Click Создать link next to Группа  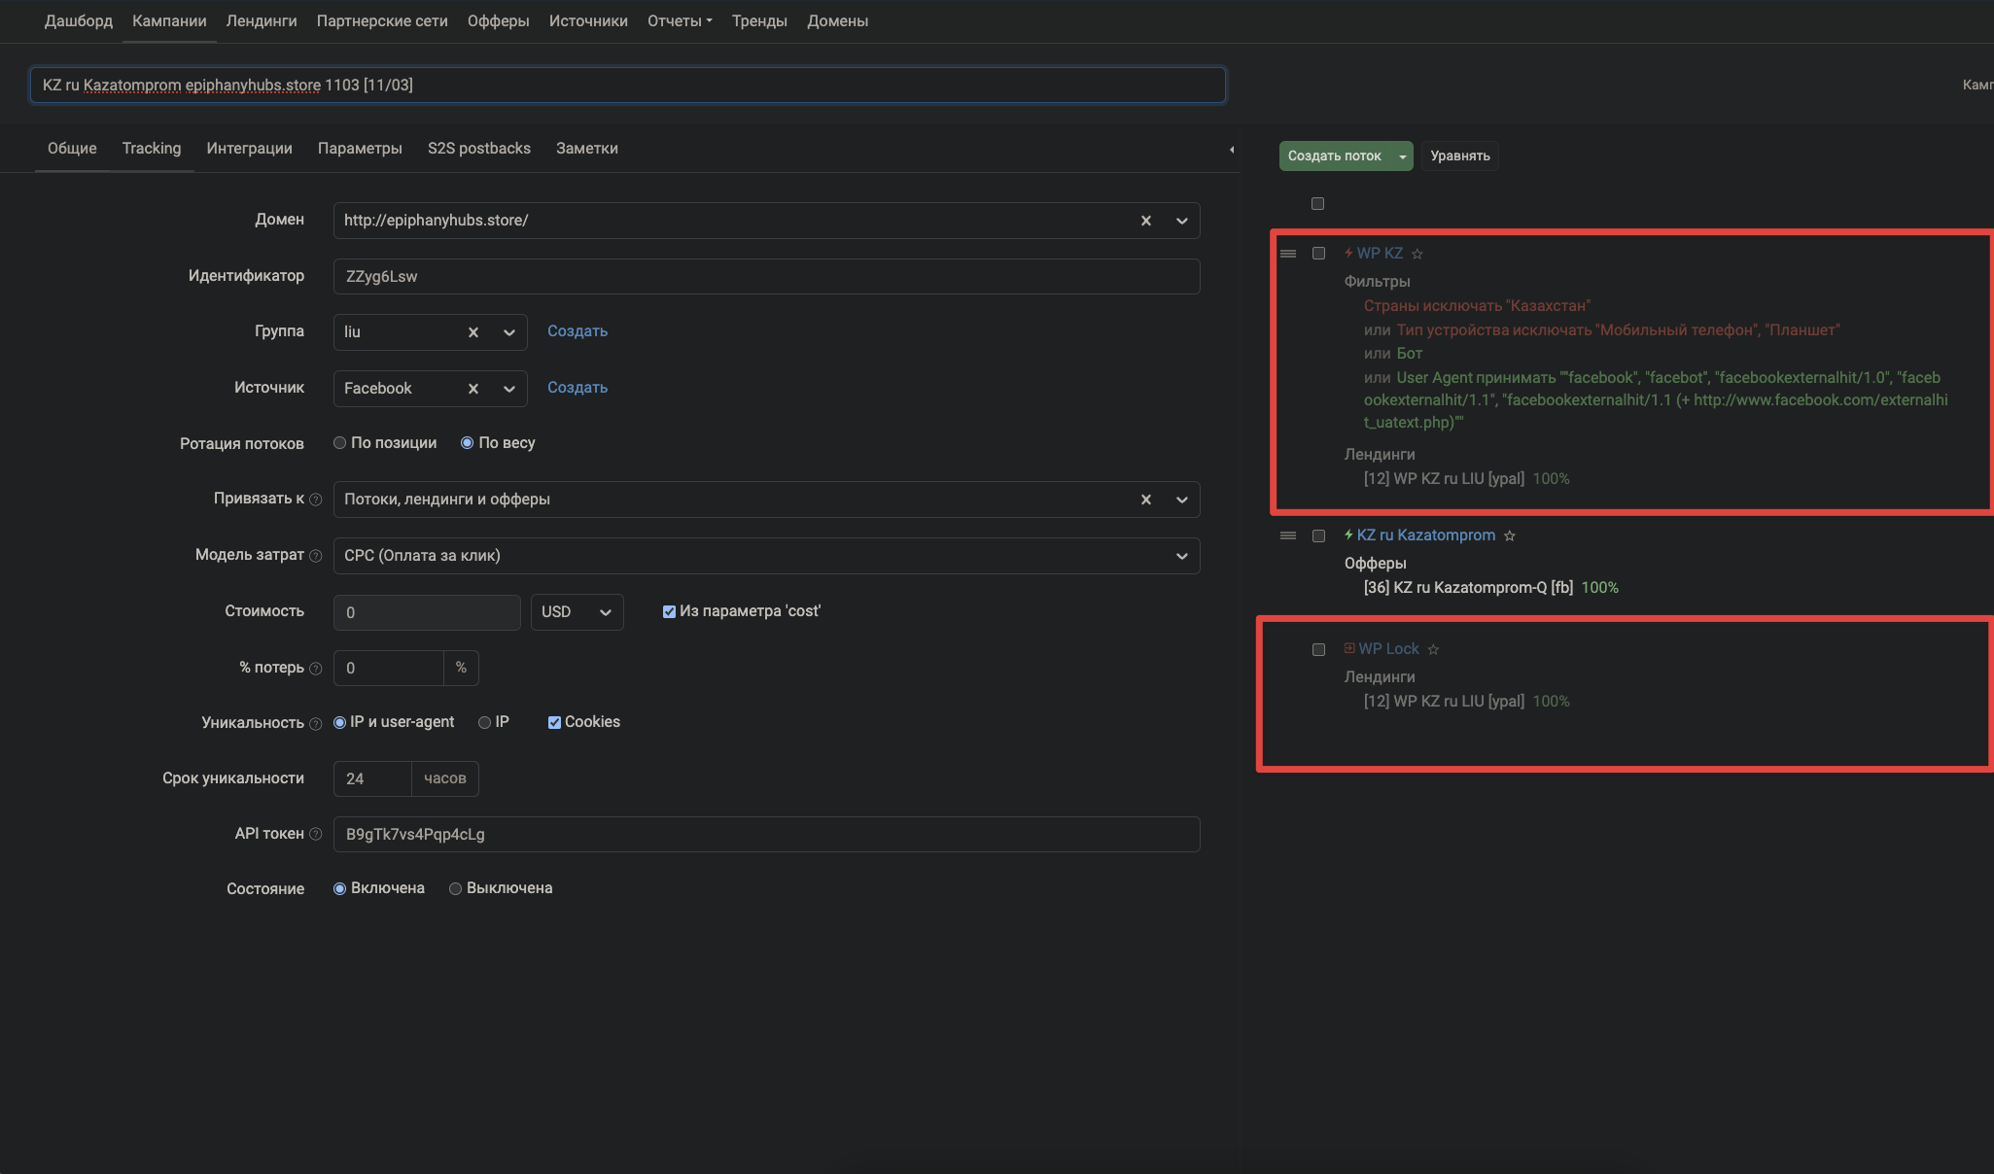tap(577, 331)
